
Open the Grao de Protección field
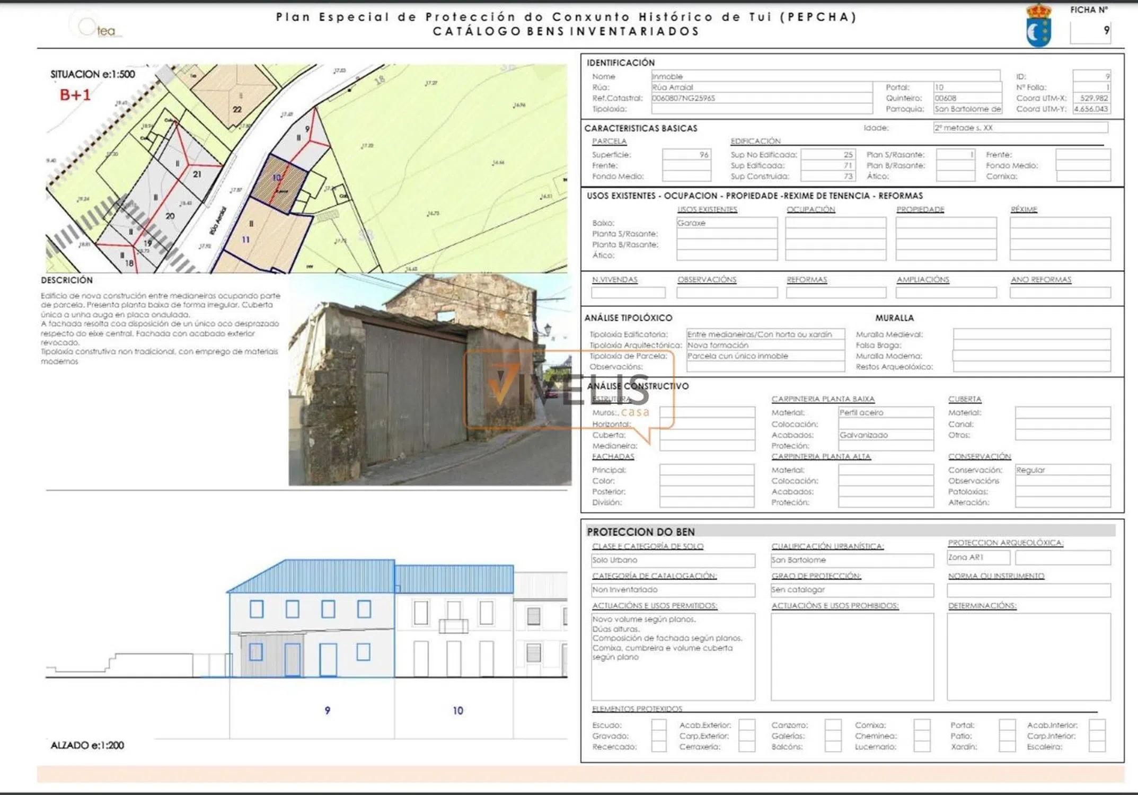point(852,590)
